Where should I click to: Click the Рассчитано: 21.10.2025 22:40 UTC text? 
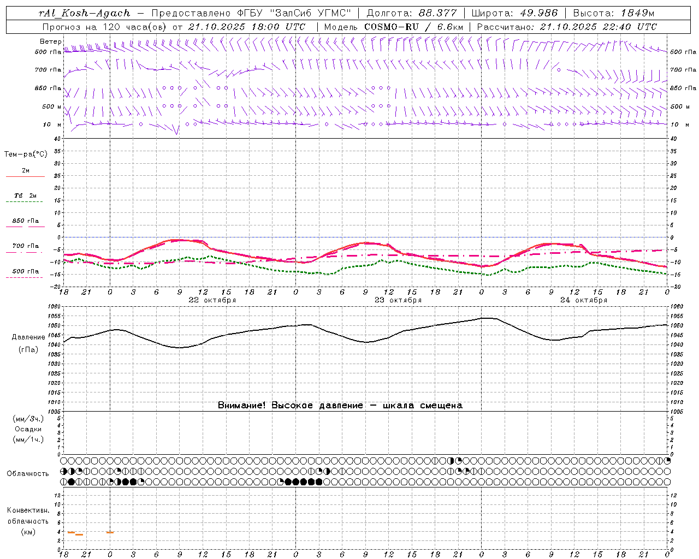[567, 27]
